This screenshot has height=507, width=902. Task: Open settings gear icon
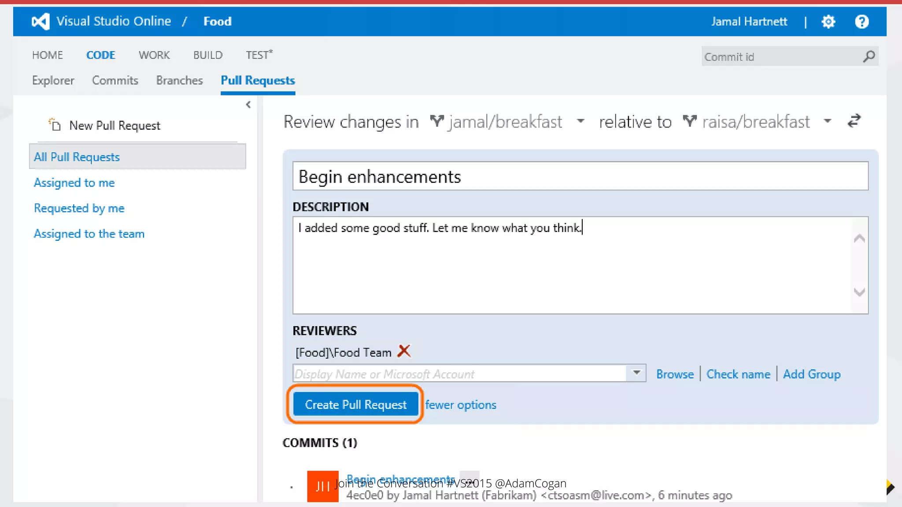828,22
